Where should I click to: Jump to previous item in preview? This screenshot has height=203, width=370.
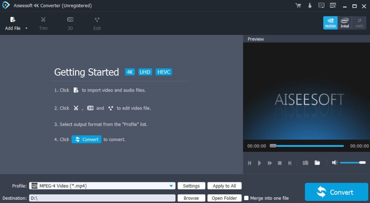tap(250, 163)
